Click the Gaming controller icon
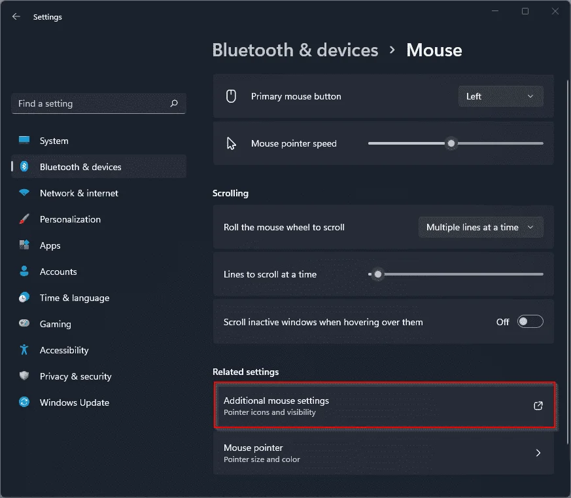The width and height of the screenshot is (571, 498). (x=24, y=323)
